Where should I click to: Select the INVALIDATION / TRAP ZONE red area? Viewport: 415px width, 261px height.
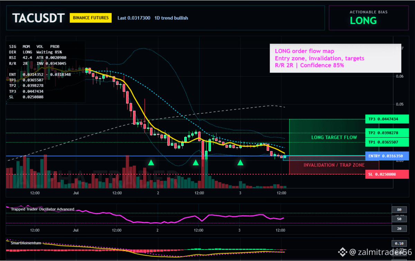tap(334, 165)
